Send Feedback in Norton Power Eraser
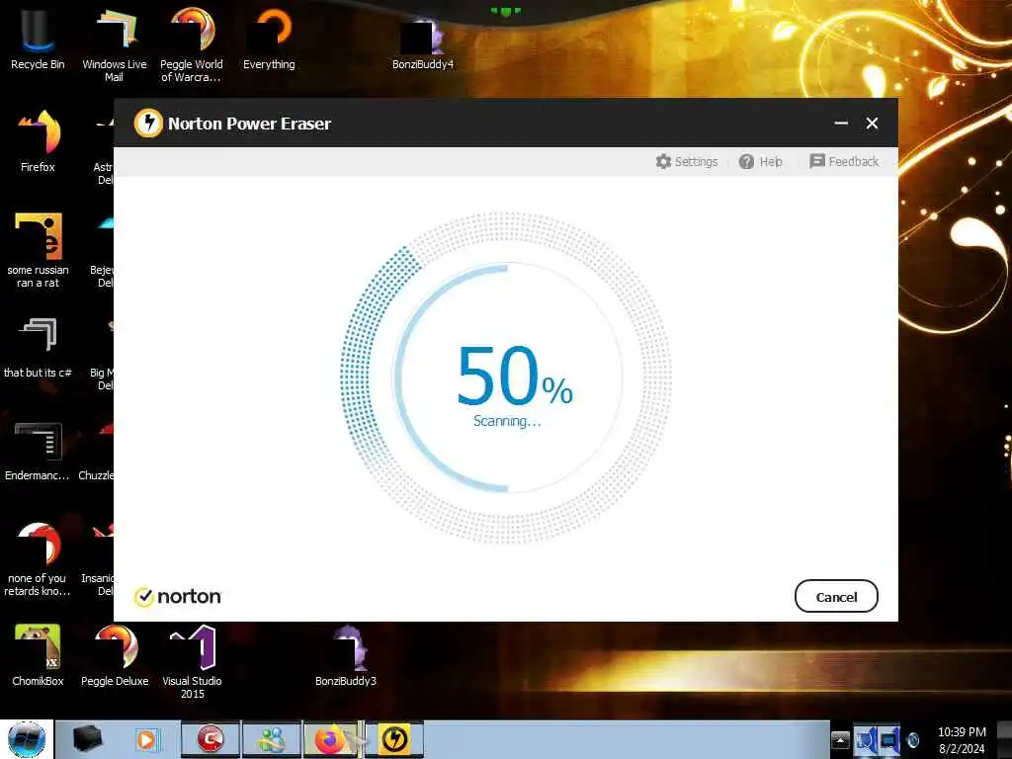The image size is (1012, 759). [x=844, y=161]
